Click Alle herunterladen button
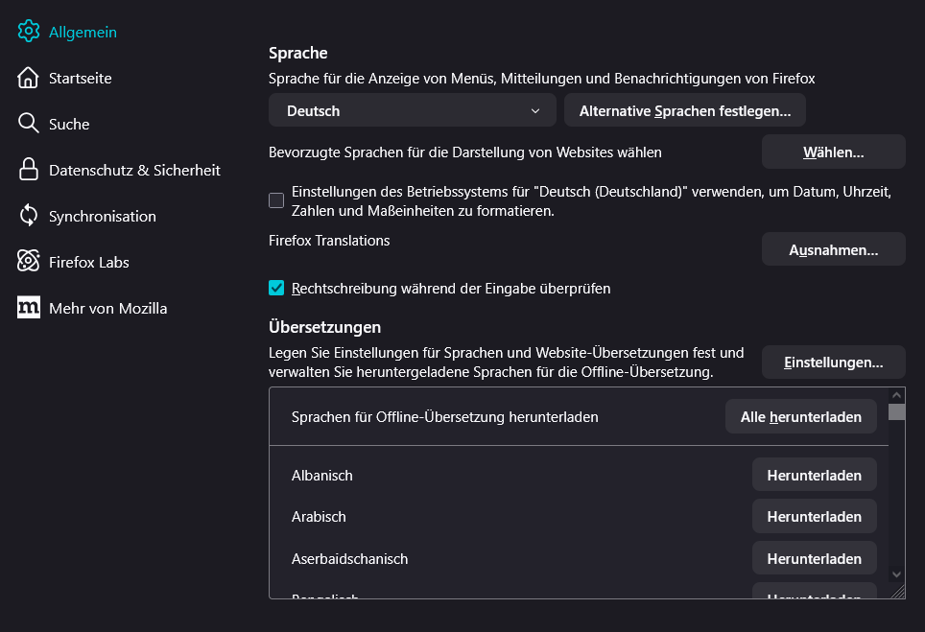925x632 pixels. 800,417
